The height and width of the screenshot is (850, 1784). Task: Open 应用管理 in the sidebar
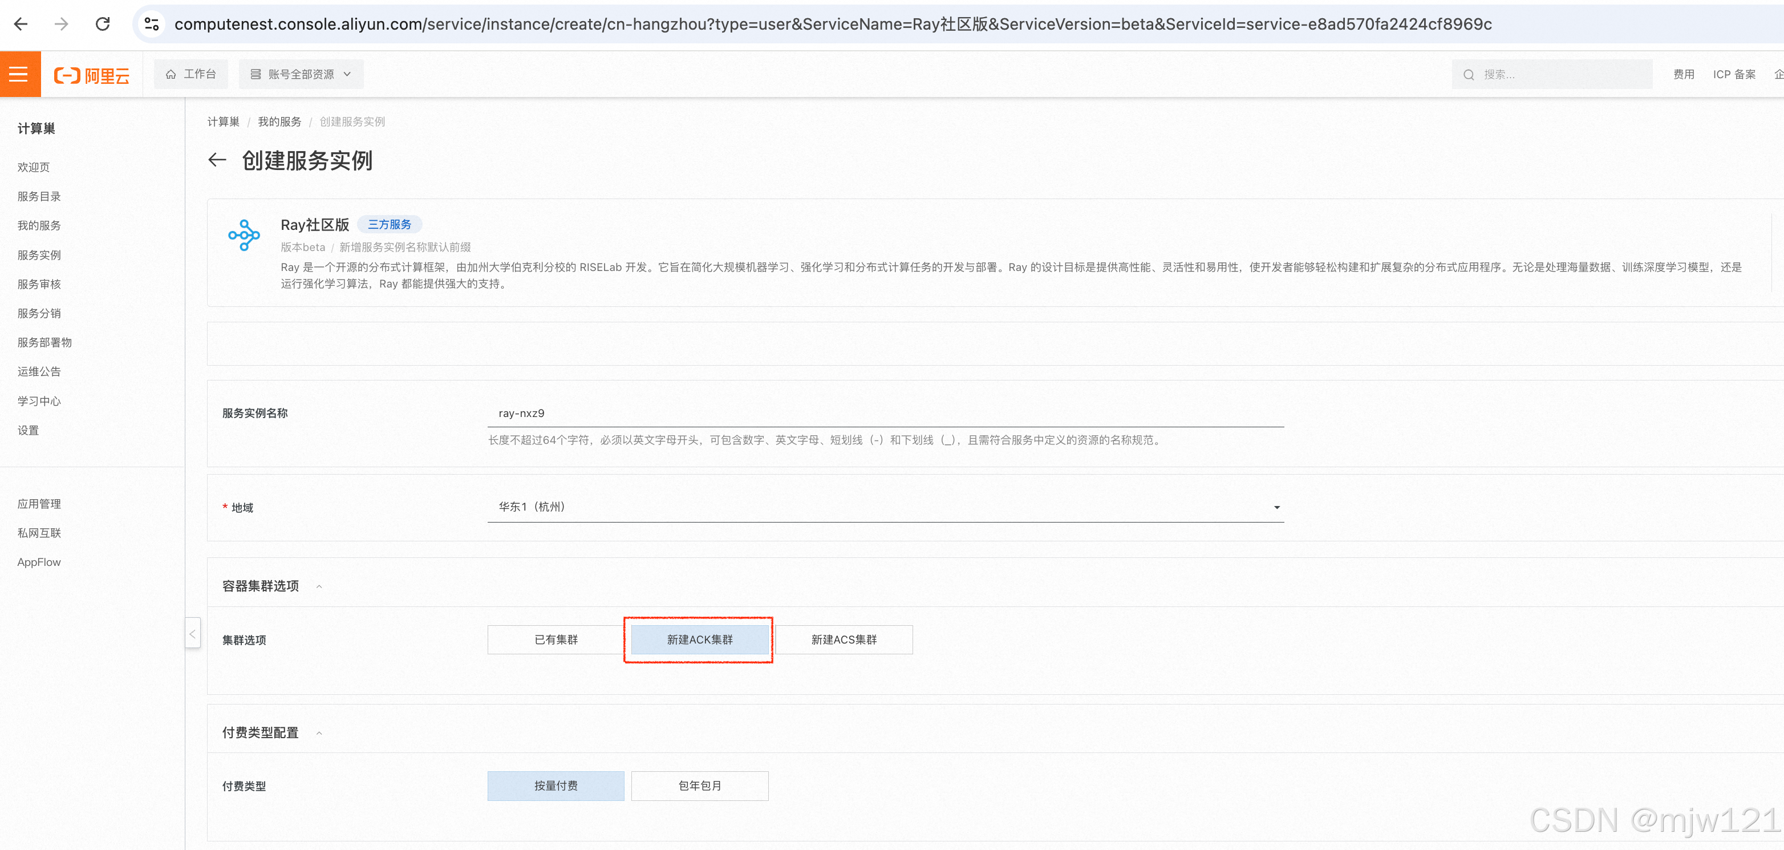[x=39, y=504]
